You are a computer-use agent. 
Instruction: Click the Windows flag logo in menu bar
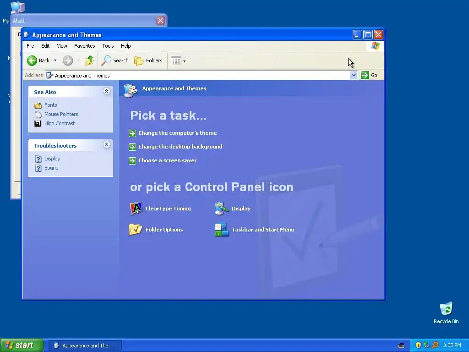pos(375,46)
